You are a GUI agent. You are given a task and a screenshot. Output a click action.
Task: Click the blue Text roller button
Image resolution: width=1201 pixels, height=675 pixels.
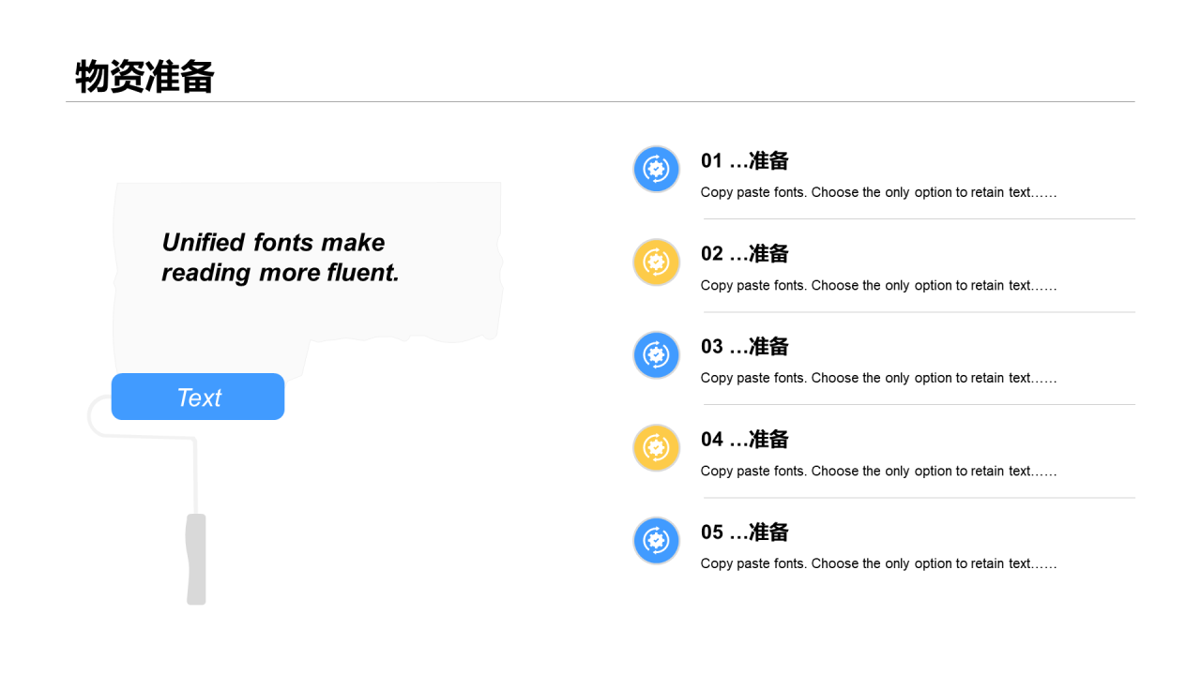click(x=198, y=397)
